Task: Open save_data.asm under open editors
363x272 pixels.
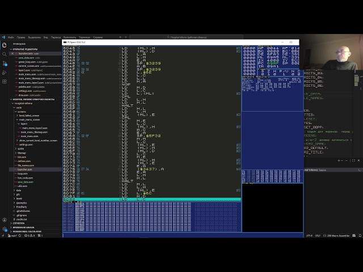Action: point(26,58)
